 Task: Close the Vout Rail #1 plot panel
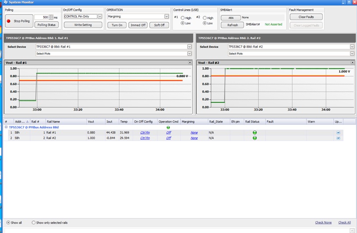190,63
